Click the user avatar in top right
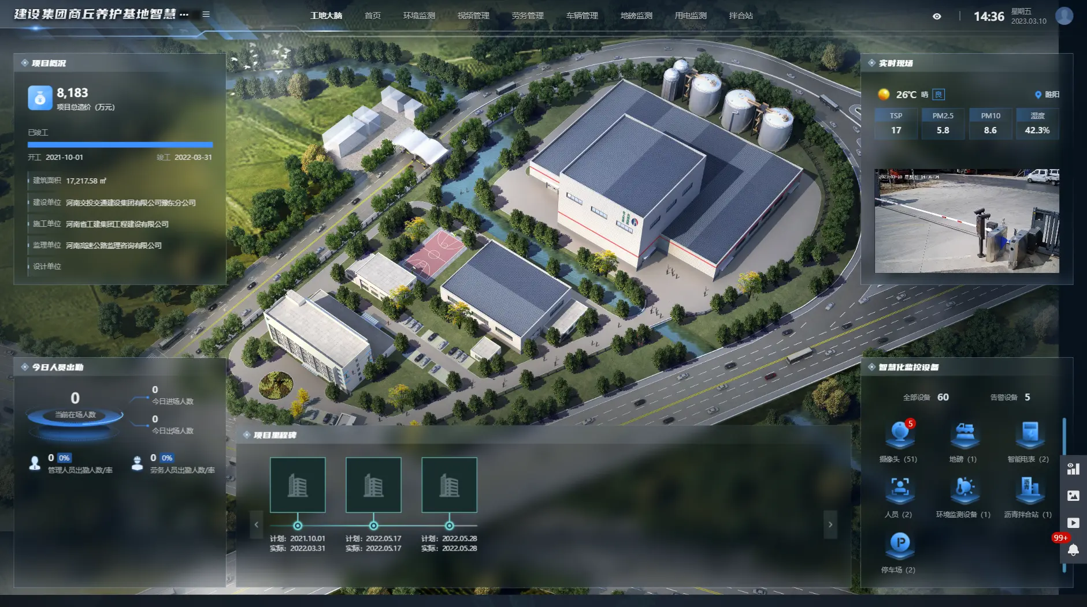The image size is (1087, 607). click(x=1064, y=16)
